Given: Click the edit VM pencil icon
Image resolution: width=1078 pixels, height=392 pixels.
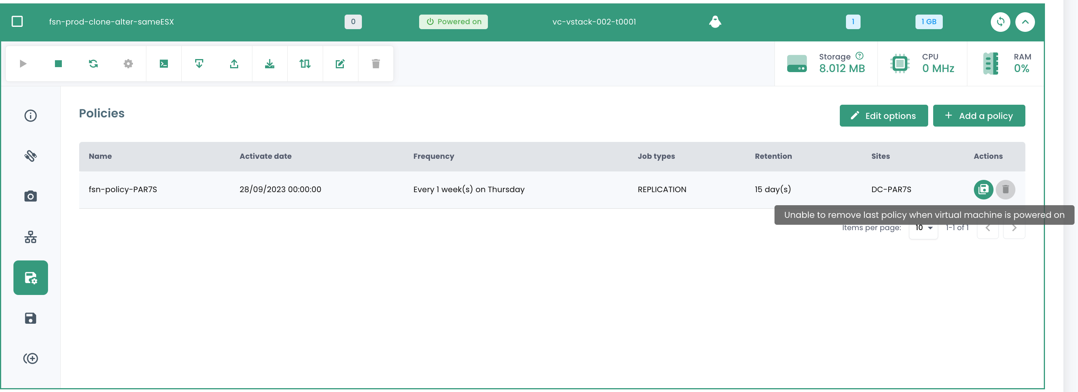Looking at the screenshot, I should [340, 64].
